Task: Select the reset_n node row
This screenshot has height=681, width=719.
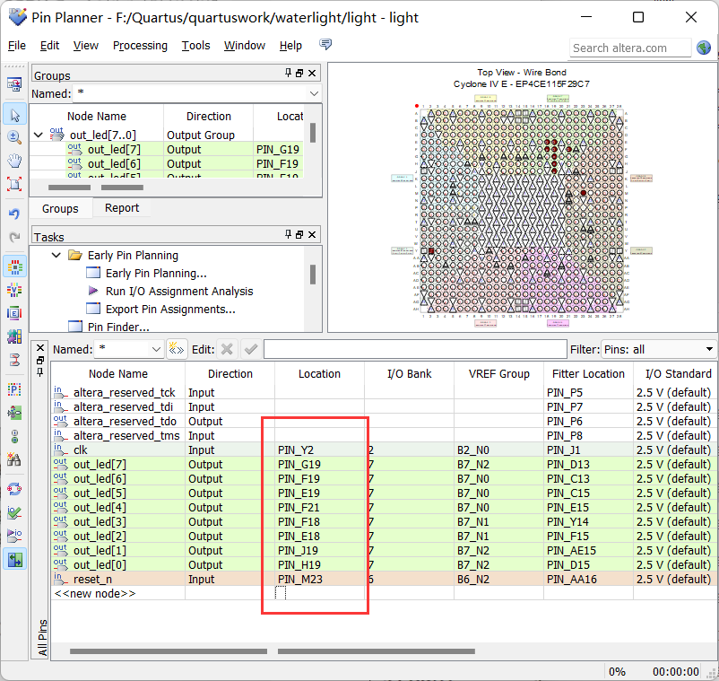Action: pos(382,579)
